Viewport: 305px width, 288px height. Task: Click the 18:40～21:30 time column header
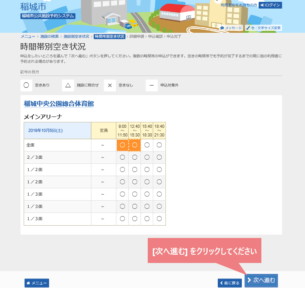(159, 131)
